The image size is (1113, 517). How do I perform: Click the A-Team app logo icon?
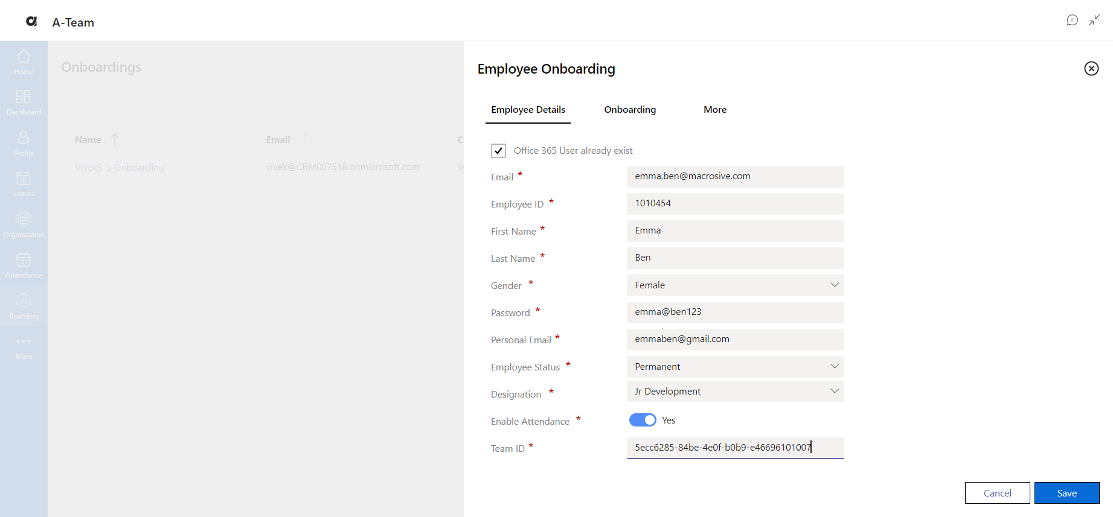tap(31, 22)
